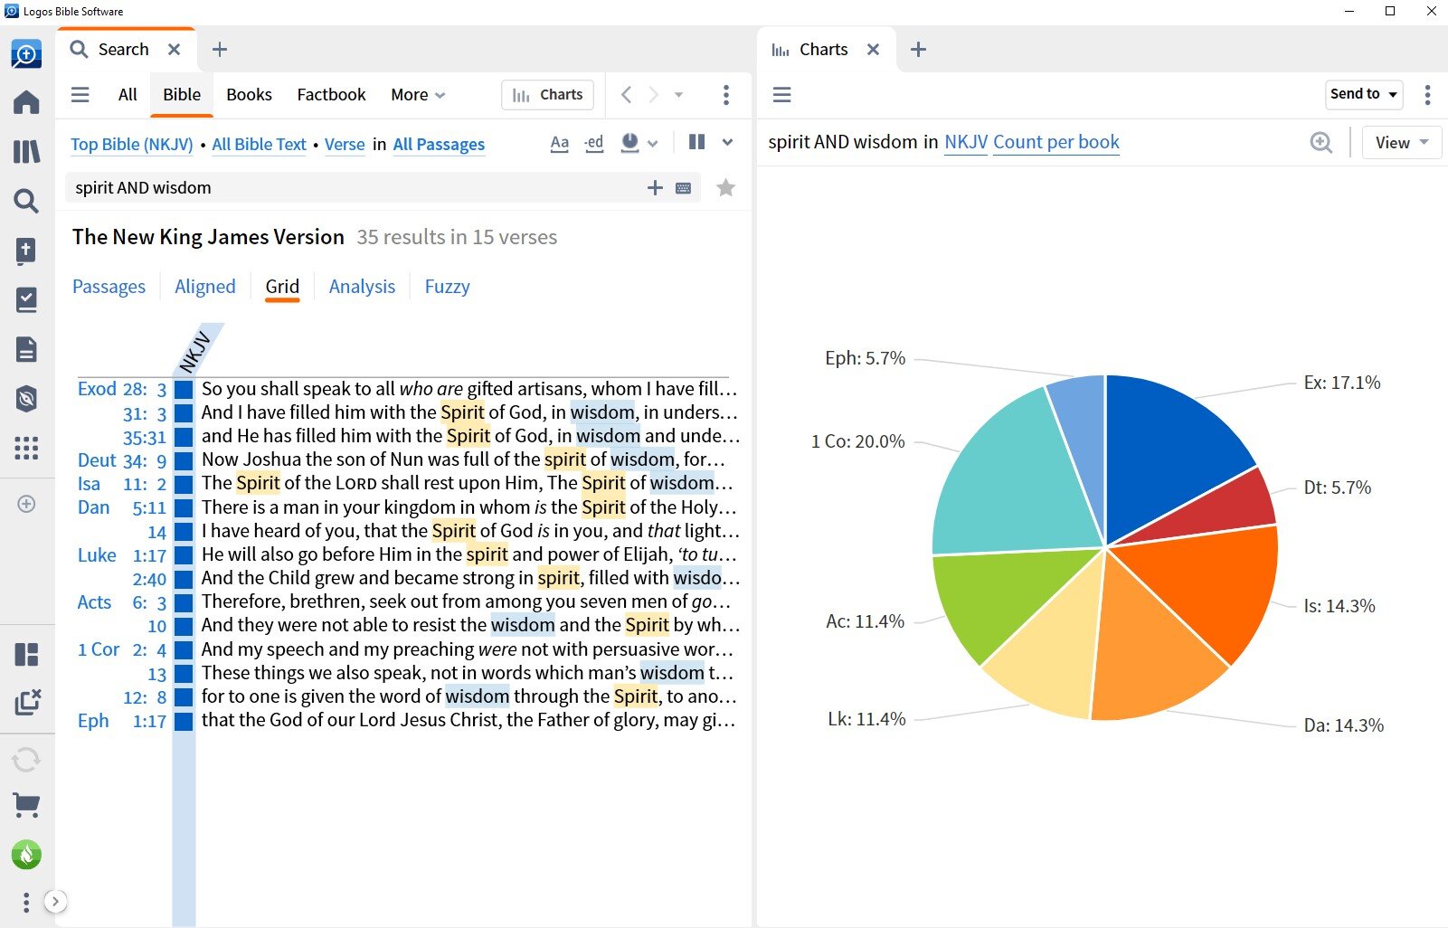Select the Books search type
1448x928 pixels.
[249, 95]
